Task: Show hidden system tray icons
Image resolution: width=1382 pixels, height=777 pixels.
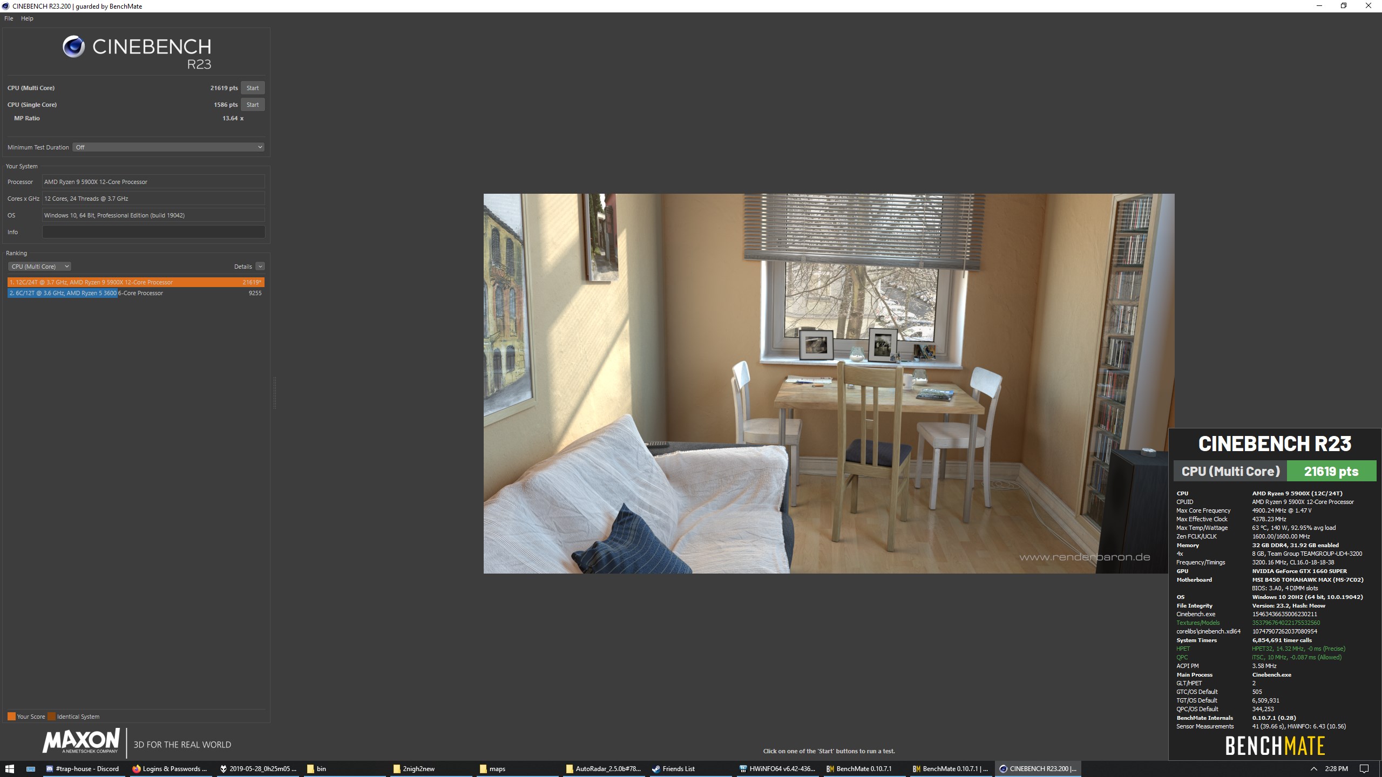Action: (1313, 769)
